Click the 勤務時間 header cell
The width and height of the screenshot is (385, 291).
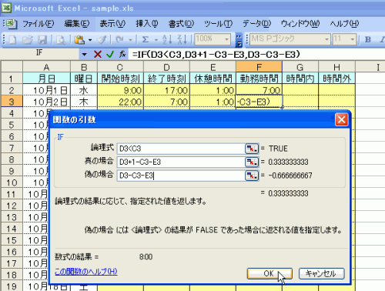(259, 79)
